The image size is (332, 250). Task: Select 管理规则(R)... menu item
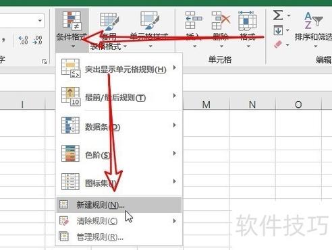coord(119,237)
